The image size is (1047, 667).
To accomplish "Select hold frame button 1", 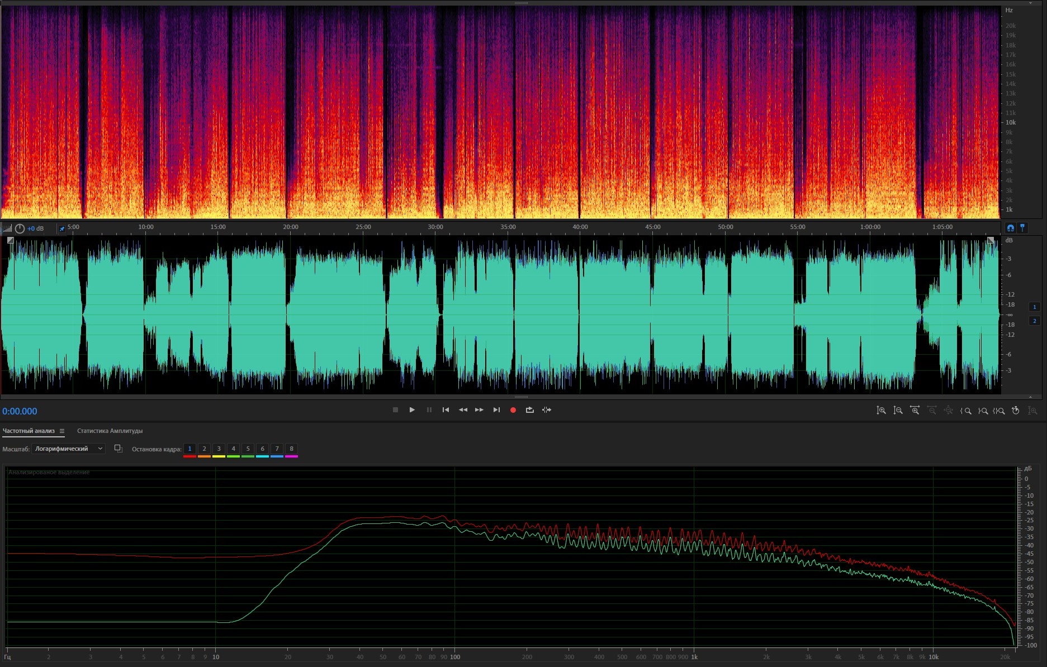I will coord(189,449).
